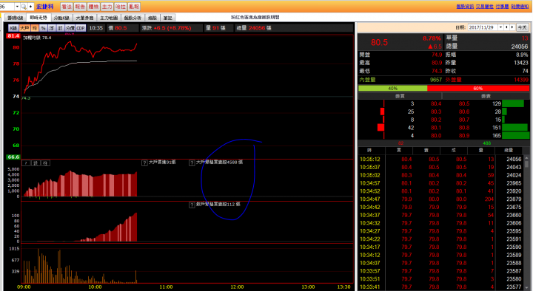Click the 看法 toolbar button
This screenshot has width=533, height=291.
(67, 7)
